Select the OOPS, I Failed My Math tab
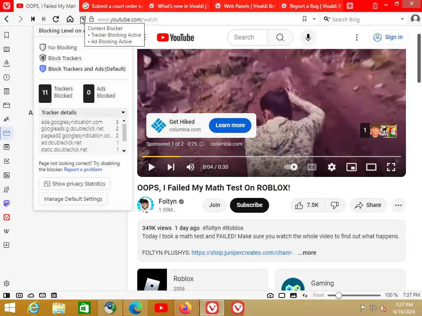 pyautogui.click(x=46, y=6)
